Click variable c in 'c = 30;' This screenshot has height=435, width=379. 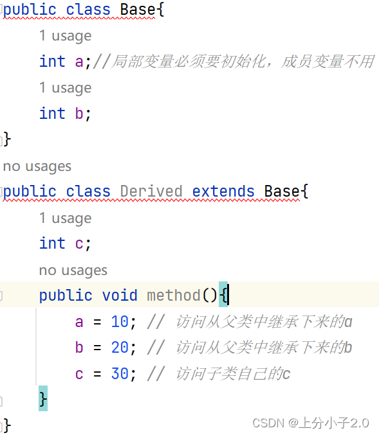click(79, 374)
